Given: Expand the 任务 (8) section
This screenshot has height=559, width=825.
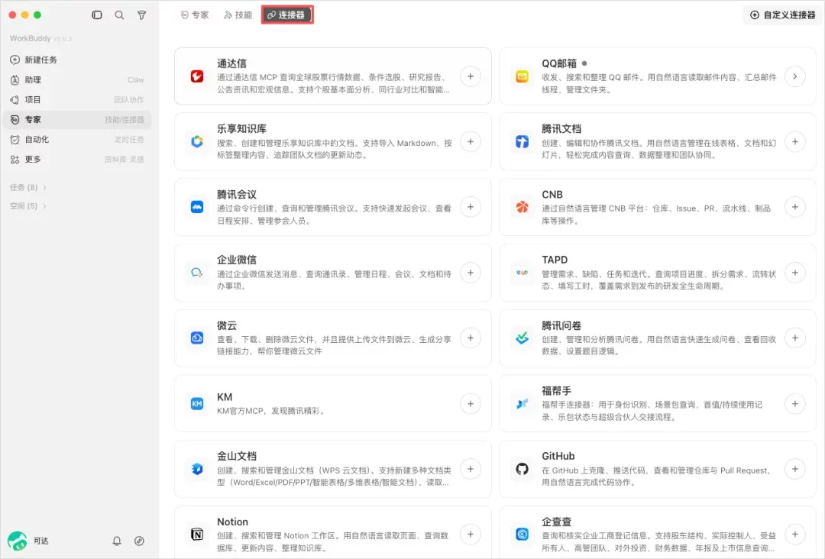Looking at the screenshot, I should 28,187.
